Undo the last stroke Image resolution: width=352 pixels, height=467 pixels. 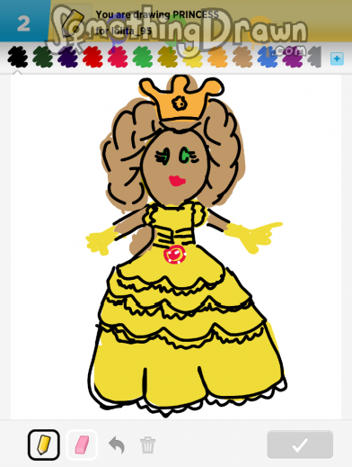coord(117,445)
